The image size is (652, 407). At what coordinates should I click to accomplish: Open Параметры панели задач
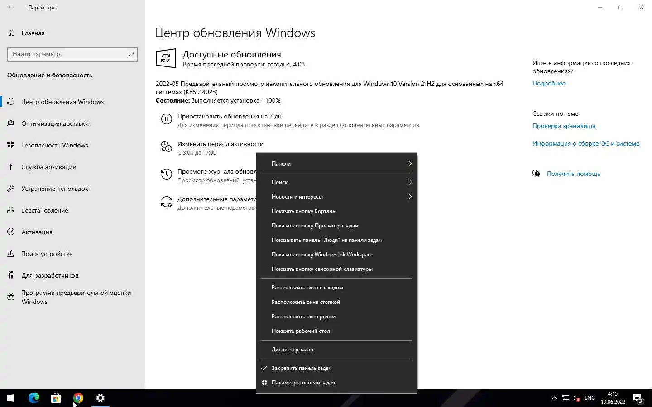click(336, 383)
